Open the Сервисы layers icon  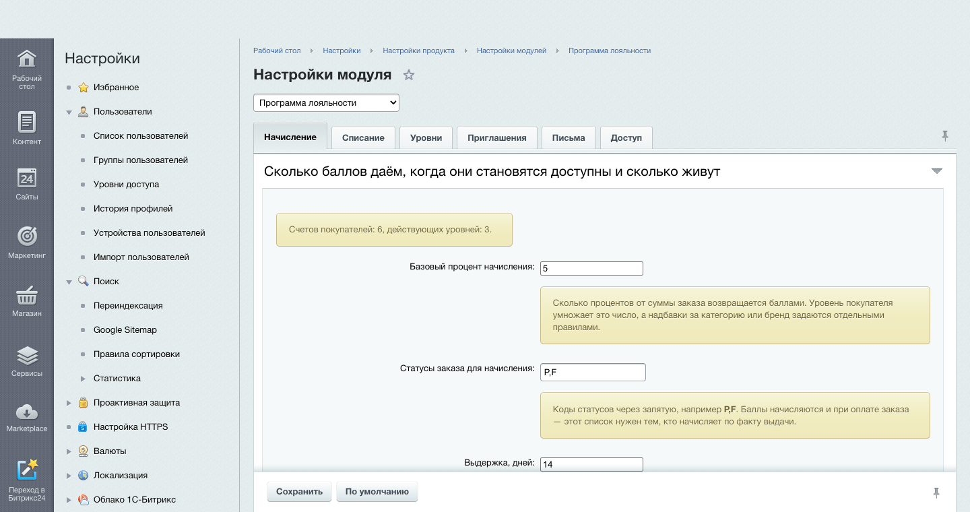[26, 354]
